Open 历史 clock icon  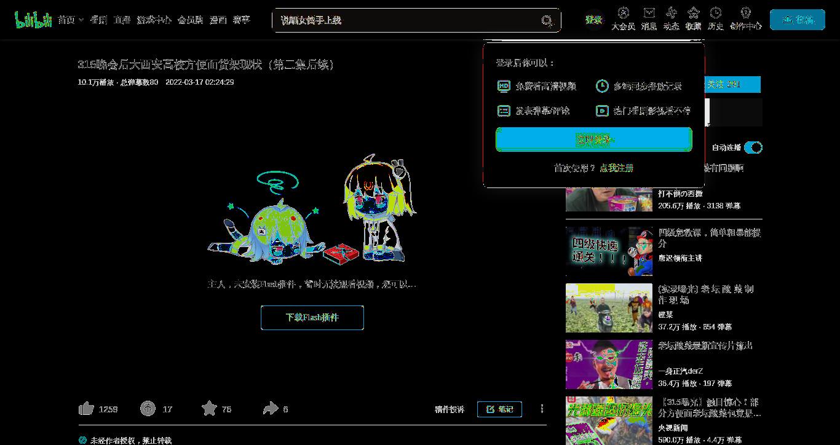coord(715,12)
